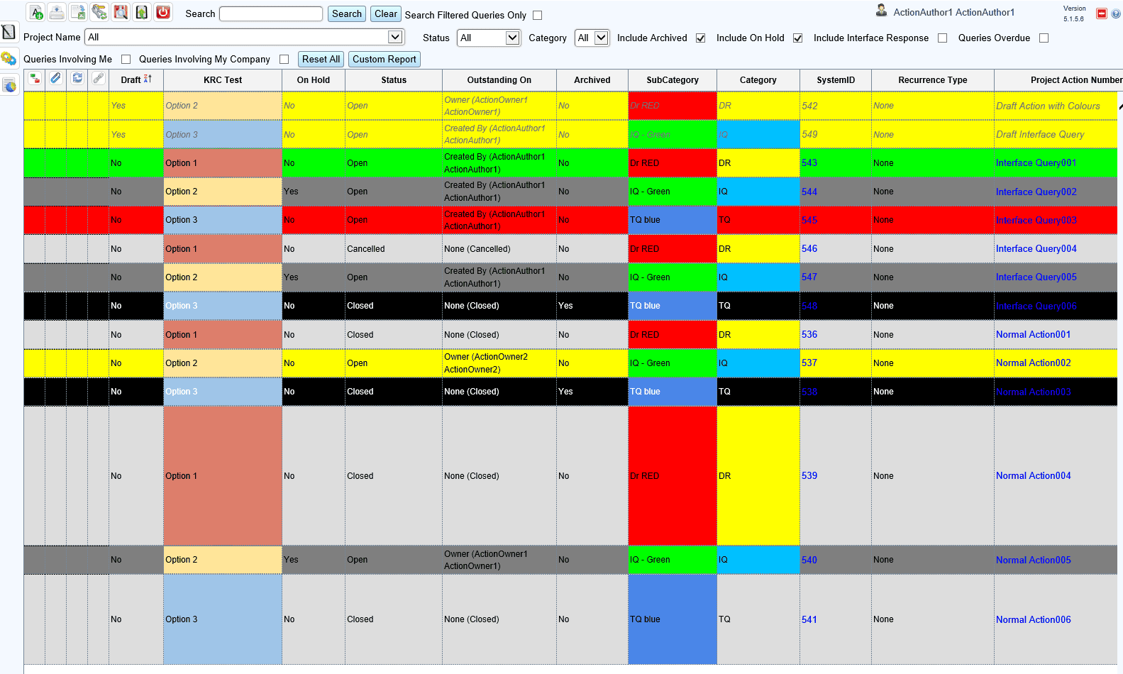Sort by the KRC Test column header
The width and height of the screenshot is (1123, 674).
pyautogui.click(x=223, y=80)
